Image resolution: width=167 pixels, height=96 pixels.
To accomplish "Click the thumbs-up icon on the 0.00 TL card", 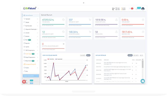I will tap(143, 20).
